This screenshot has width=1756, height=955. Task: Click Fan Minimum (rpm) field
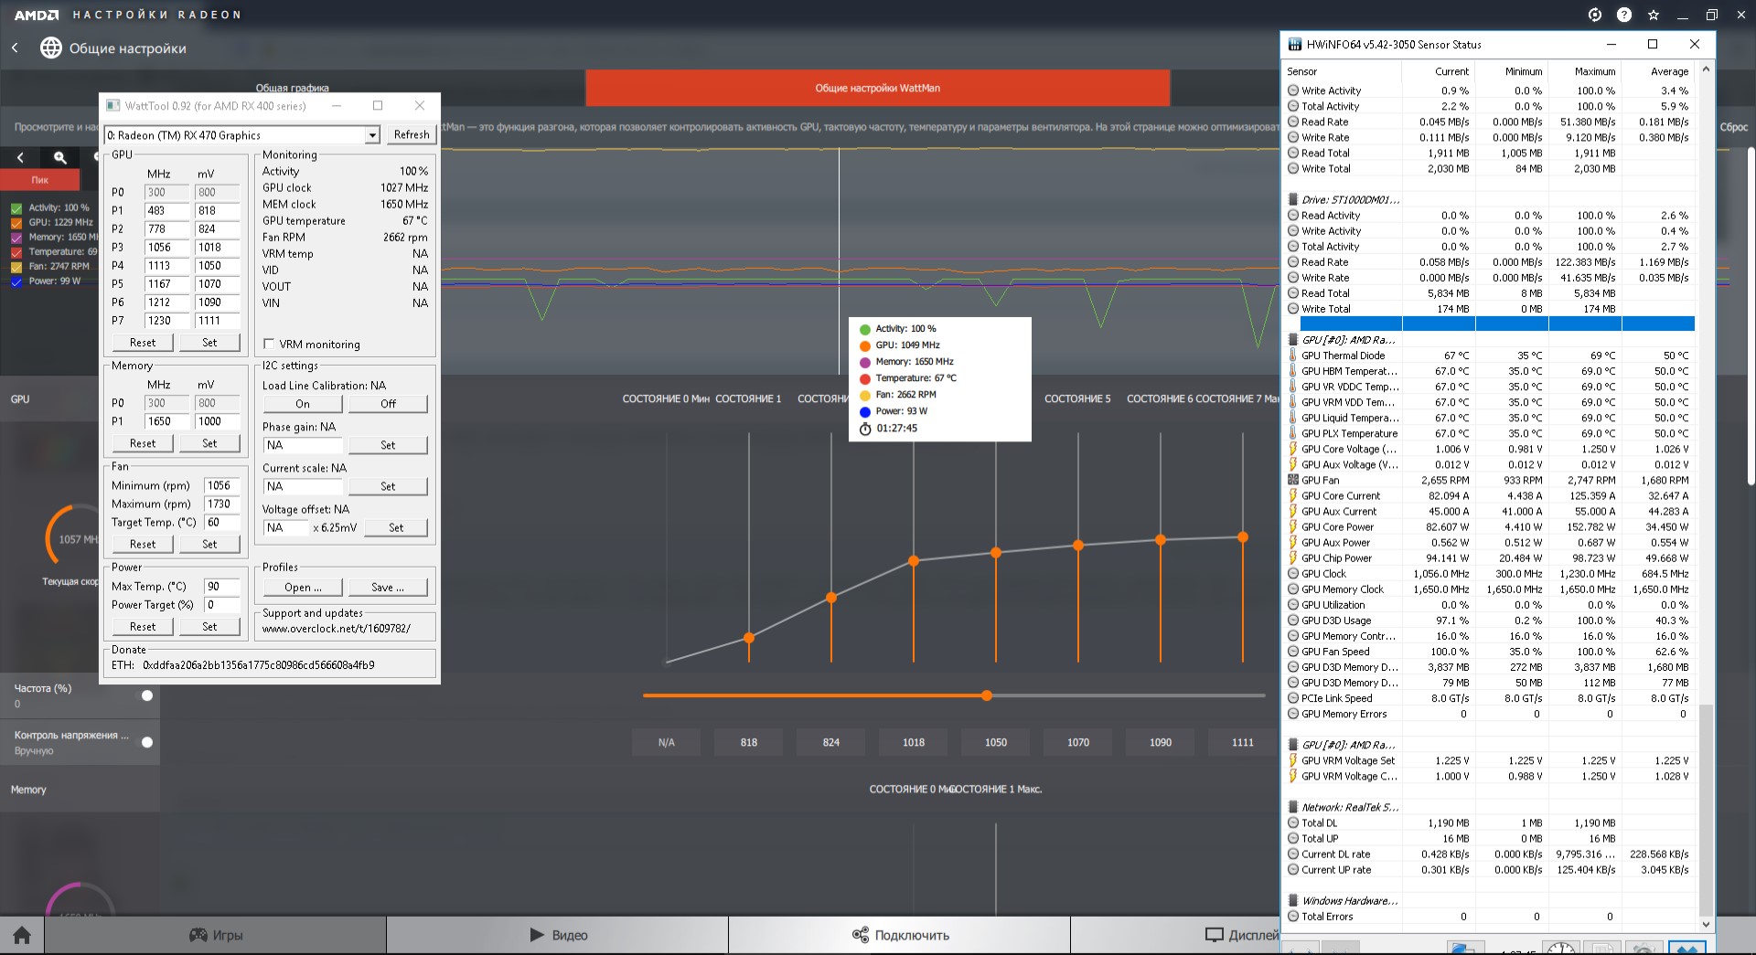[x=222, y=485]
